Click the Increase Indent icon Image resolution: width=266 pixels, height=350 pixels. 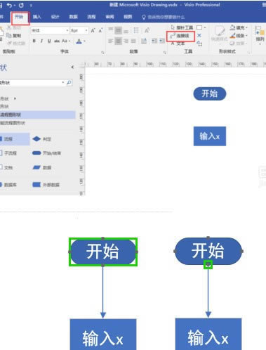coord(162,41)
